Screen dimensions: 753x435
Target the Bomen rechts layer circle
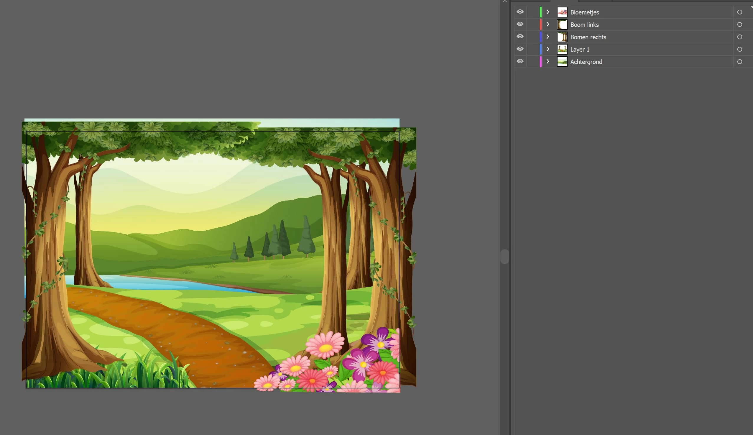(x=739, y=37)
